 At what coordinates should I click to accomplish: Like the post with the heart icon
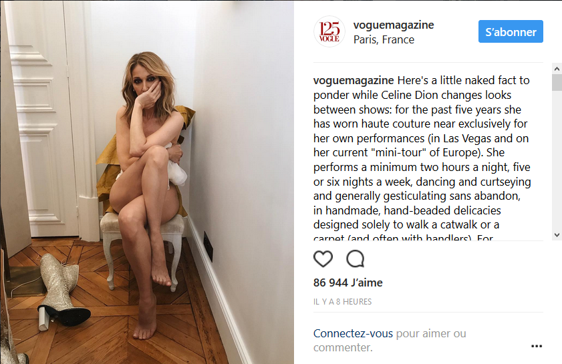point(323,258)
